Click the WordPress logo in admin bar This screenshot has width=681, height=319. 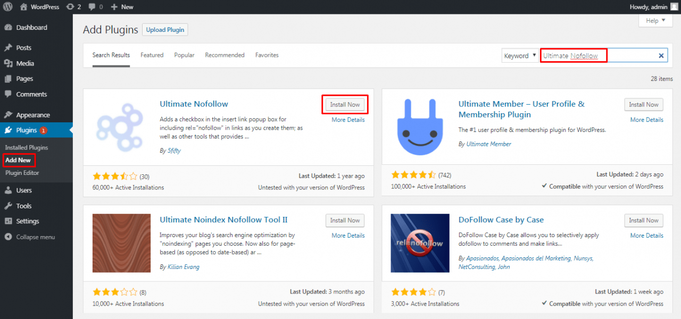coord(7,7)
